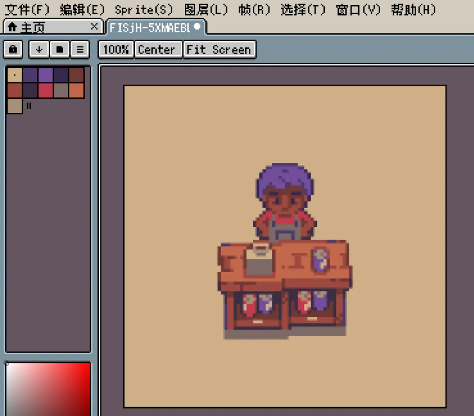Choose the gray-brown swatch left of orange

(x=61, y=90)
